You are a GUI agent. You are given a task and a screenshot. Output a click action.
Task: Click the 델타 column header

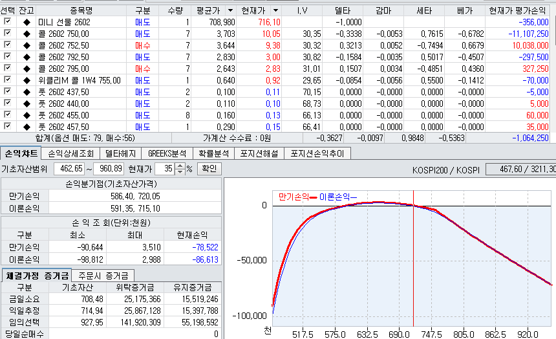click(x=343, y=10)
